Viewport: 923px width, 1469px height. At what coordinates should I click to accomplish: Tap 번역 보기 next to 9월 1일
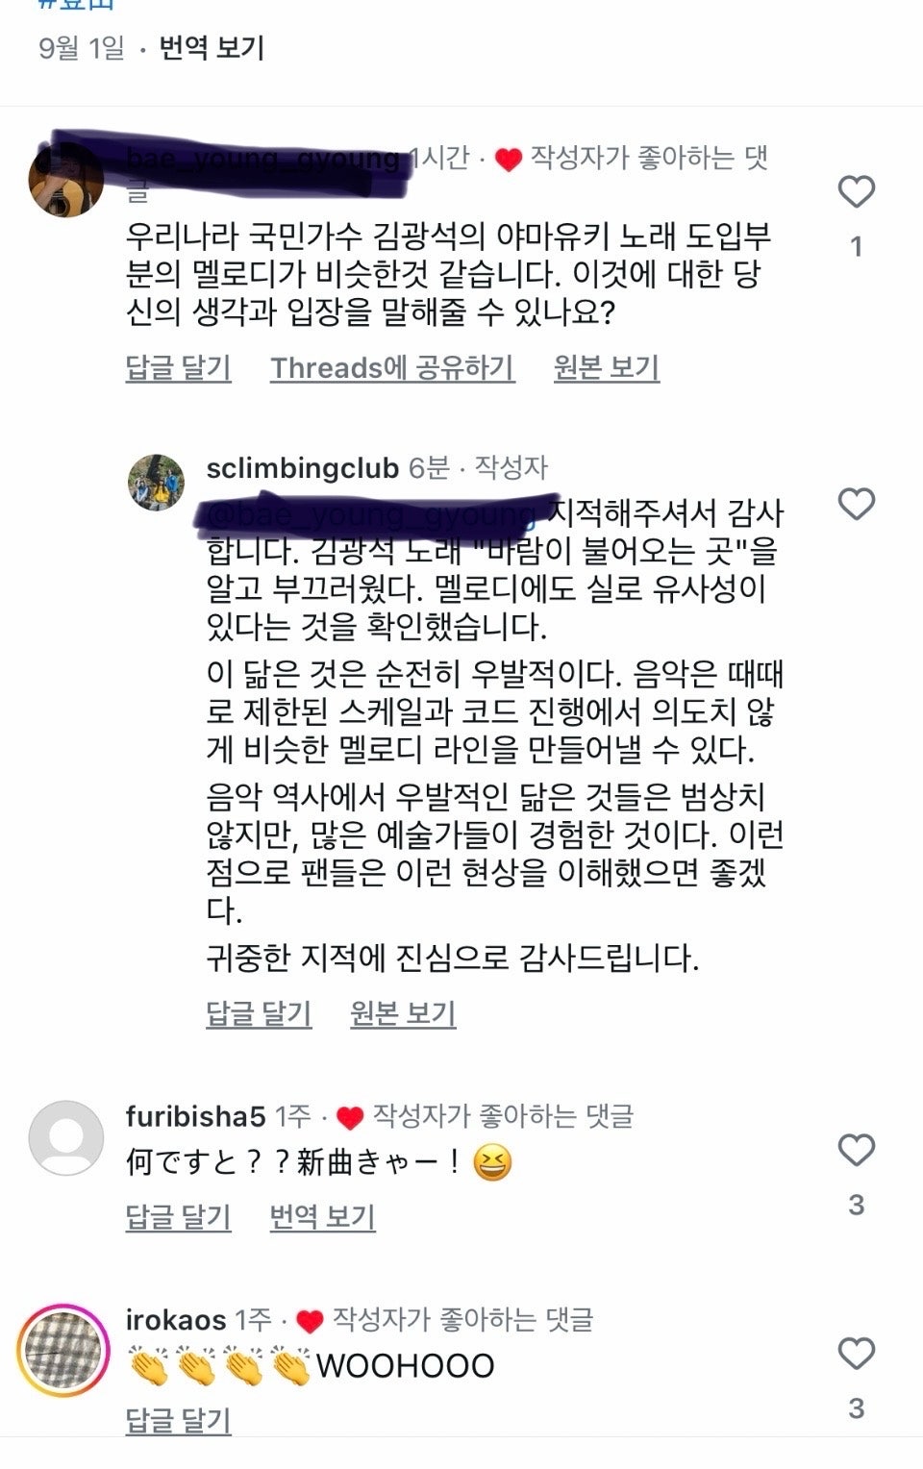pyautogui.click(x=212, y=47)
